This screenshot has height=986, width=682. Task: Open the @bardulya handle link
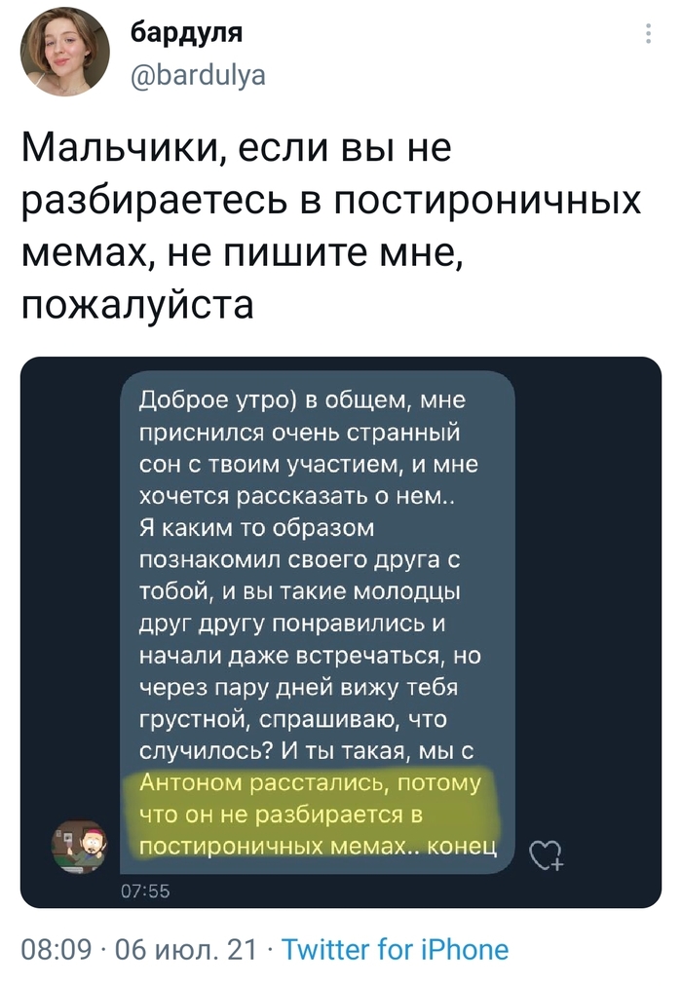coord(198,74)
